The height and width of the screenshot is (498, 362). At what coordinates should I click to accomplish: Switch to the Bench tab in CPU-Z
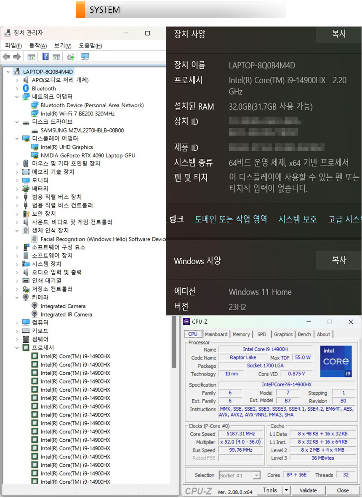pyautogui.click(x=304, y=334)
